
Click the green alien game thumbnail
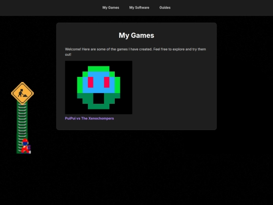point(99,88)
